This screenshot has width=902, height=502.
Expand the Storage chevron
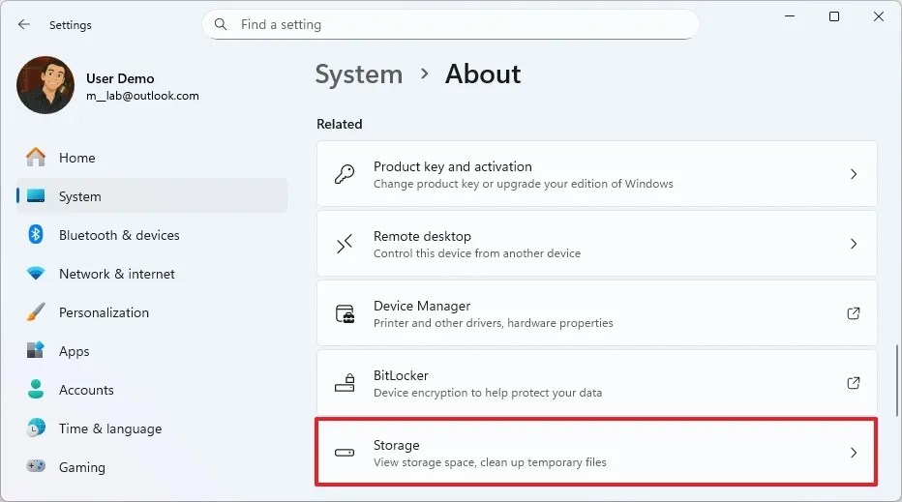(x=854, y=453)
